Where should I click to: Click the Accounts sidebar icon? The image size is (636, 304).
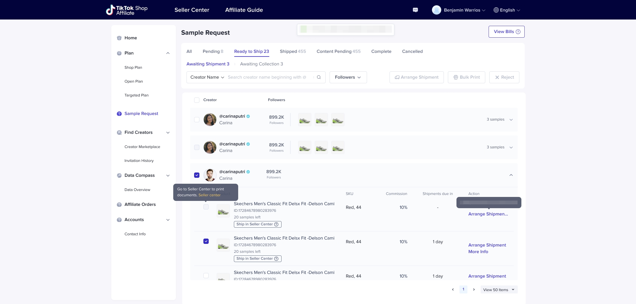pyautogui.click(x=119, y=220)
